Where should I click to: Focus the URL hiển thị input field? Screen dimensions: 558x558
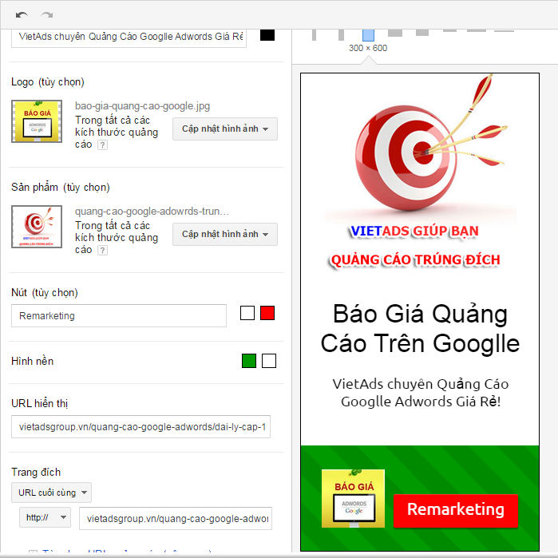click(x=140, y=428)
